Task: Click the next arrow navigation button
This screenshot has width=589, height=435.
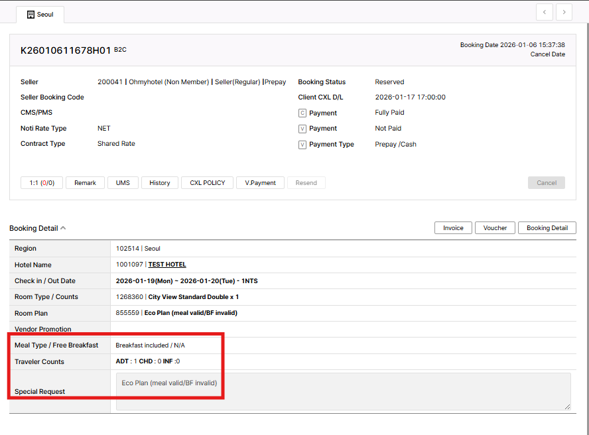Action: [x=564, y=12]
